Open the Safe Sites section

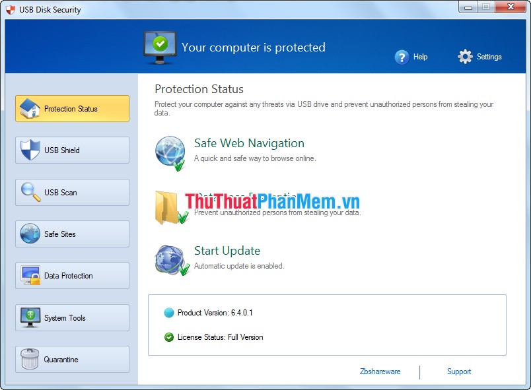[72, 234]
